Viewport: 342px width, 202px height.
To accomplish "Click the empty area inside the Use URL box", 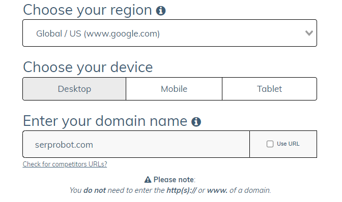I will [x=308, y=152].
